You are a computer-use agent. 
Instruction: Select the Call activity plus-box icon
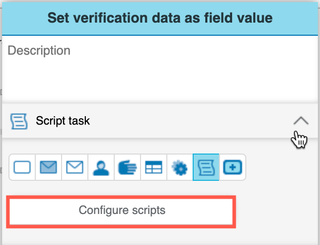tap(232, 168)
